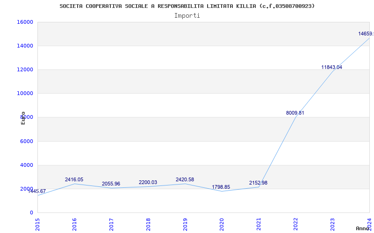Viewport: 374px width, 233px height.
Task: Click the Euro y-axis title
Action: click(23, 118)
